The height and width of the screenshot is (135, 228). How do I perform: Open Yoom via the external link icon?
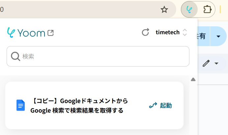point(50,33)
